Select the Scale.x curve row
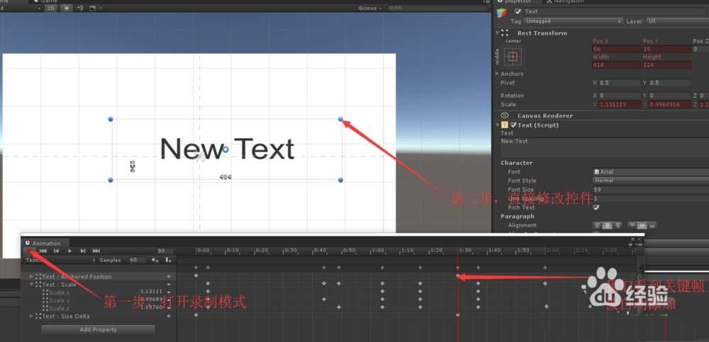 pyautogui.click(x=99, y=292)
